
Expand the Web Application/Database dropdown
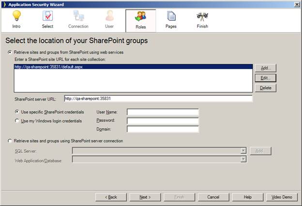[243, 159]
